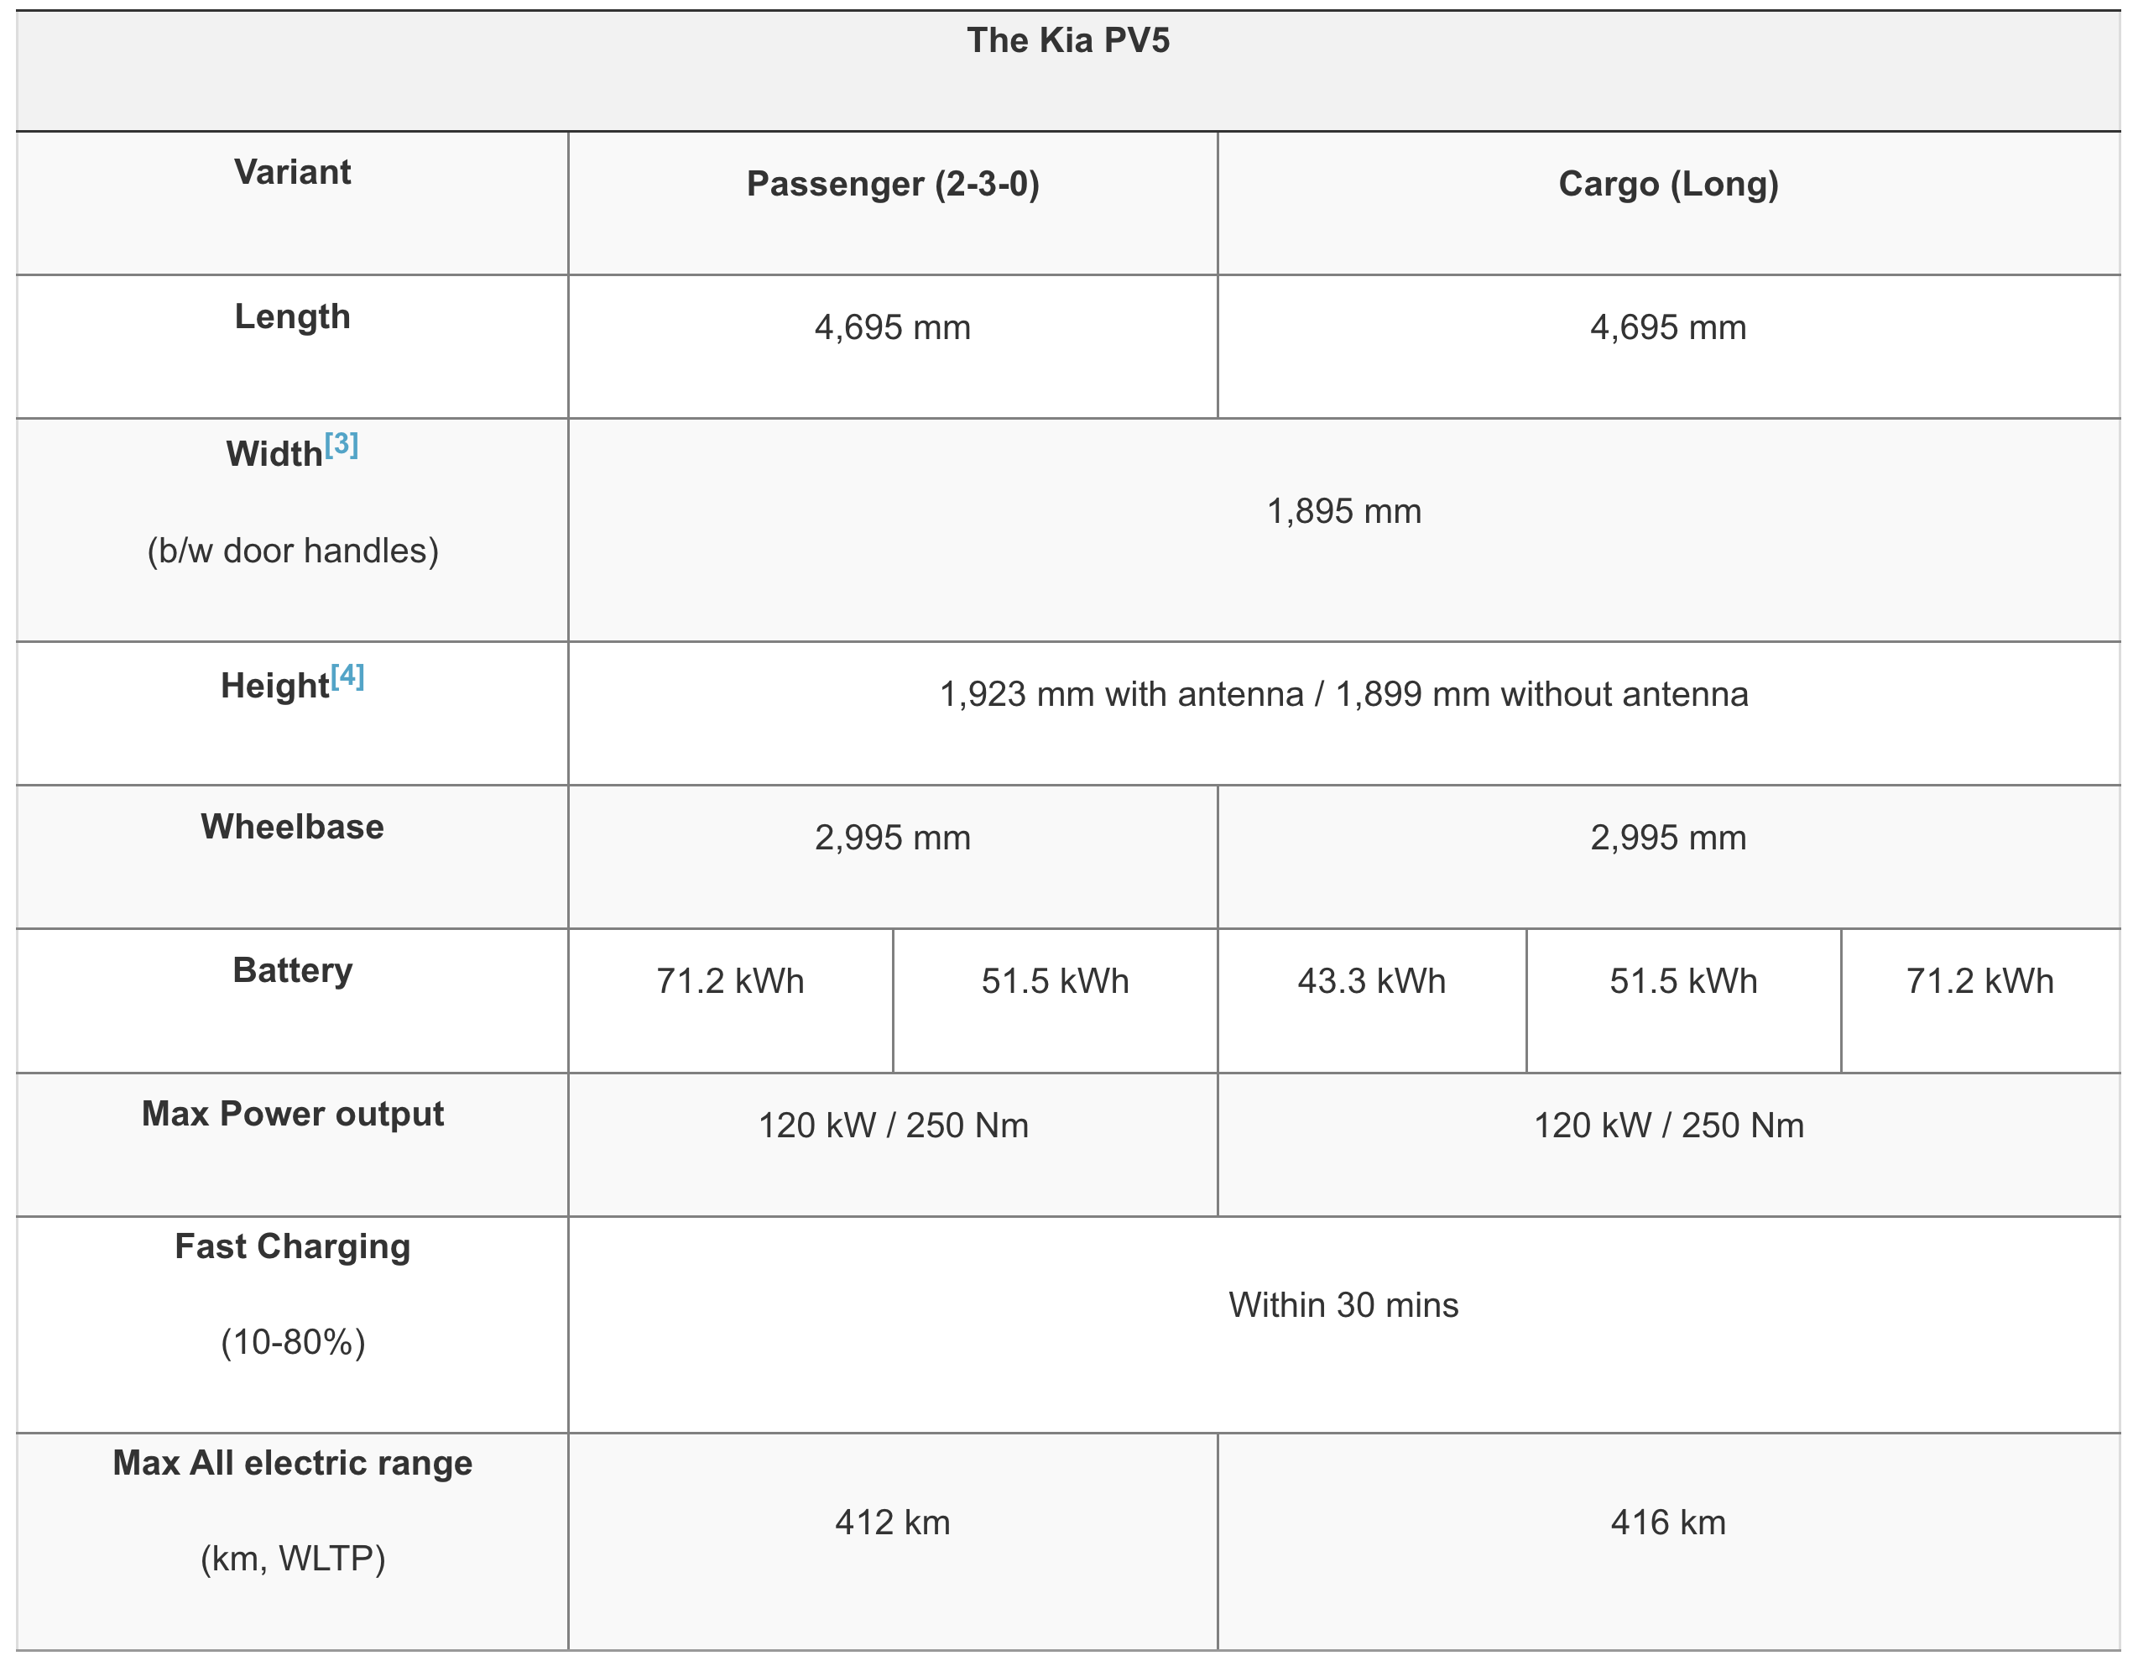
Task: Click the 'Variant' row header cell
Action: click(292, 173)
